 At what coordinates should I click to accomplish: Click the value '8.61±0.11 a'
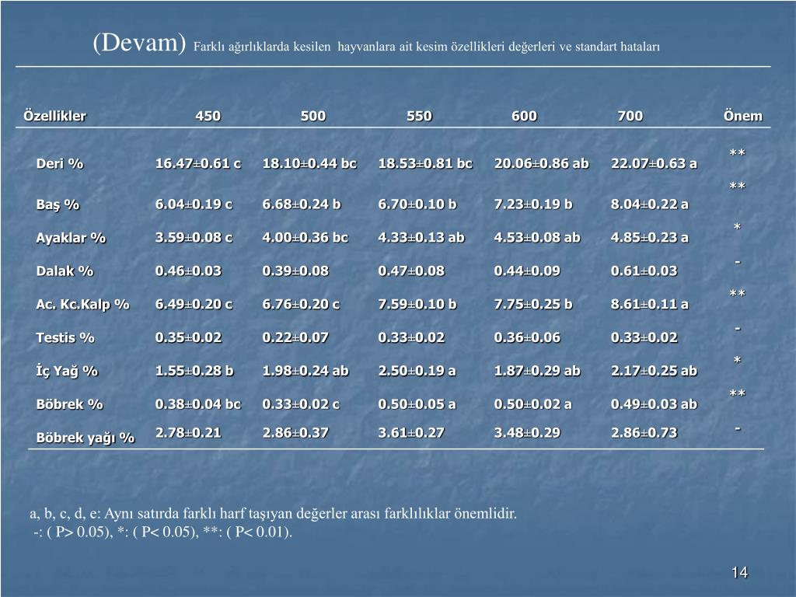click(x=650, y=305)
